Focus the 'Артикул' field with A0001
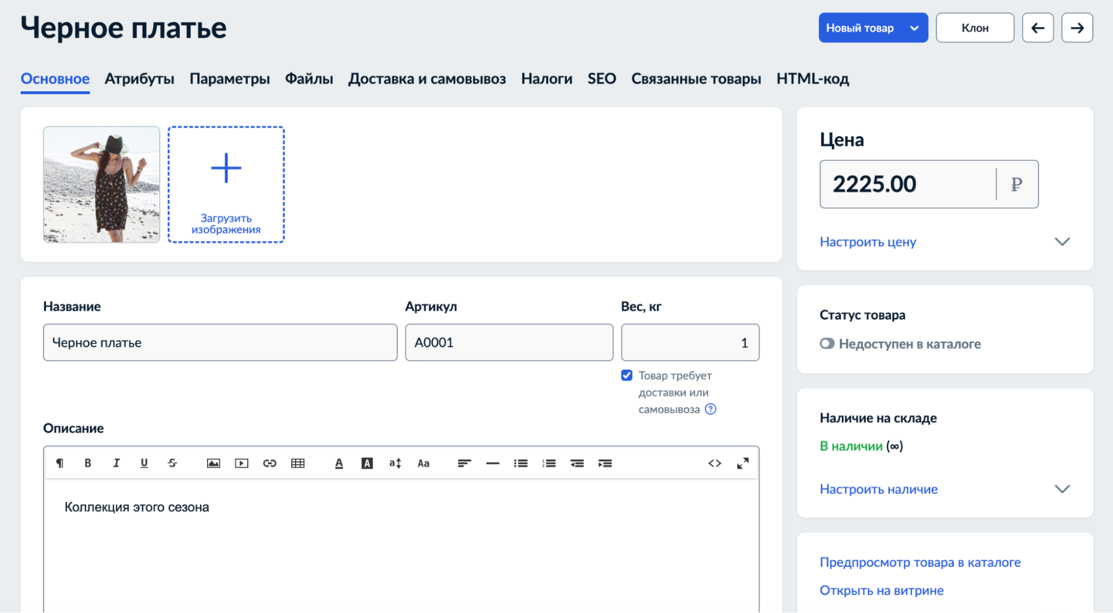1113x613 pixels. click(509, 342)
